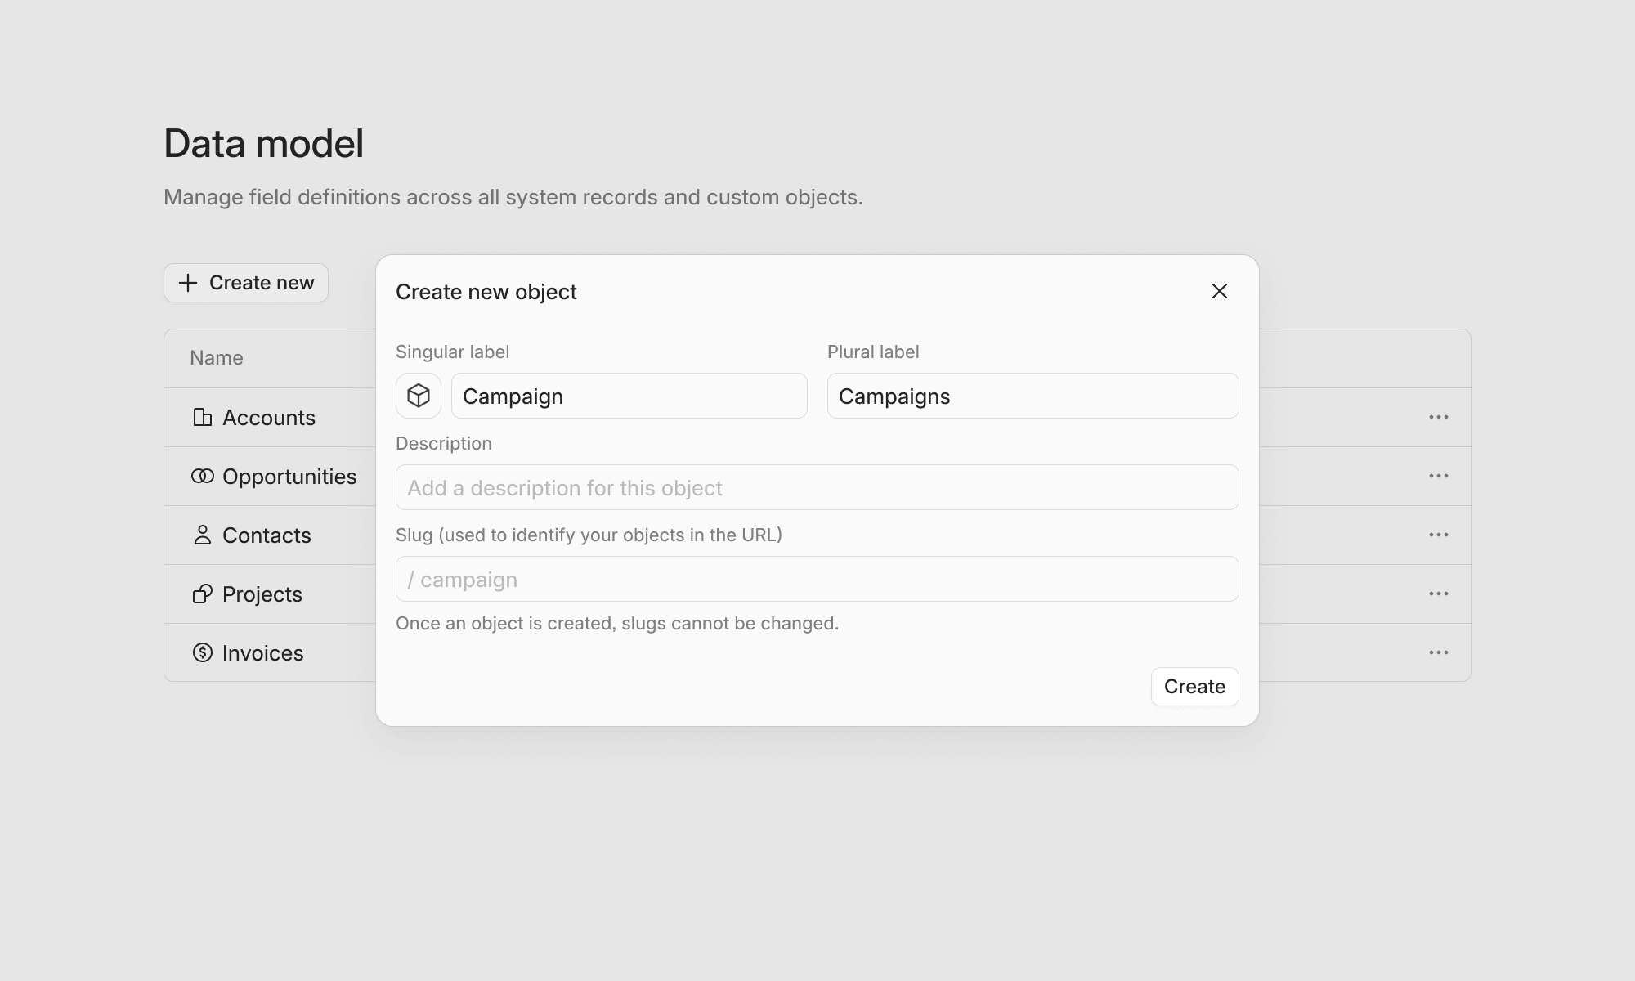This screenshot has height=981, width=1635.
Task: Click the Opportunities rings icon
Action: pyautogui.click(x=202, y=476)
